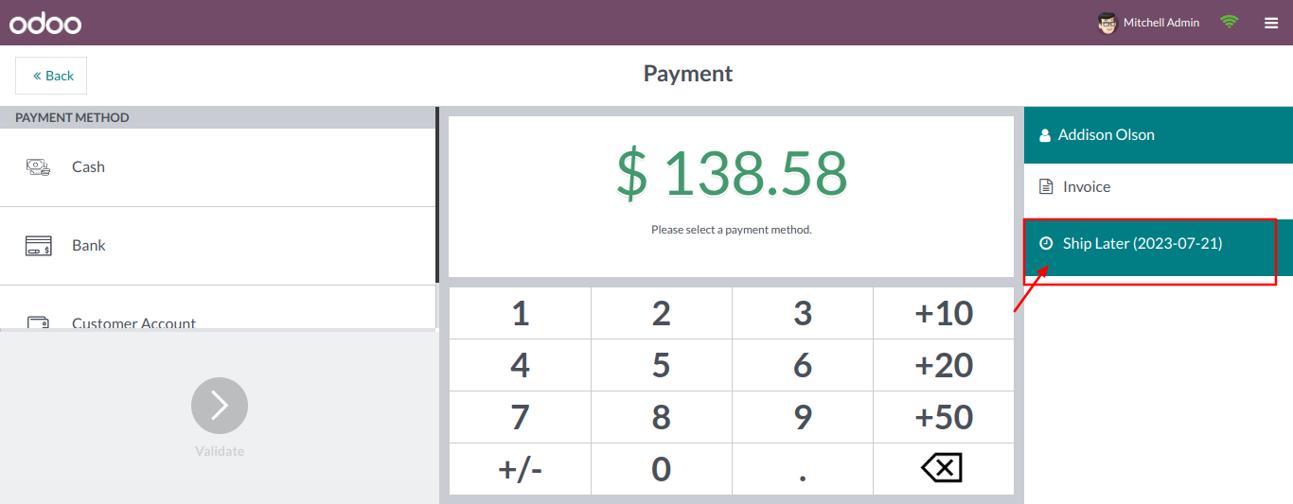Click Mitchell Admin avatar picture
The width and height of the screenshot is (1293, 504).
pyautogui.click(x=1107, y=23)
